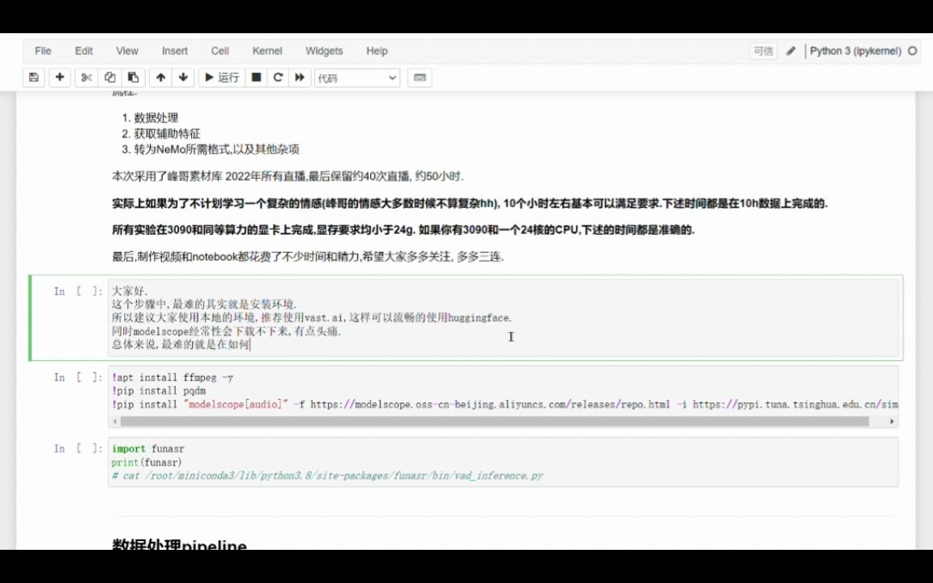Viewport: 933px width, 583px height.
Task: Open the command palette keyboard icon
Action: 420,77
